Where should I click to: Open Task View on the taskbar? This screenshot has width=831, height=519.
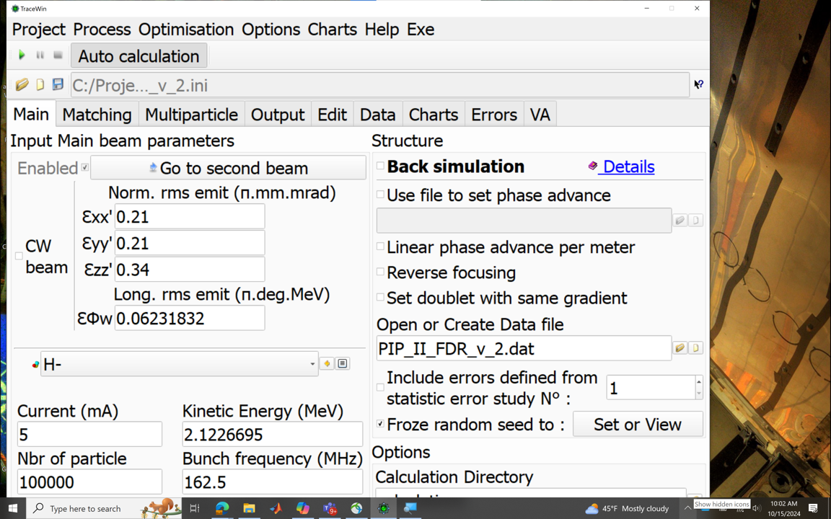click(195, 508)
